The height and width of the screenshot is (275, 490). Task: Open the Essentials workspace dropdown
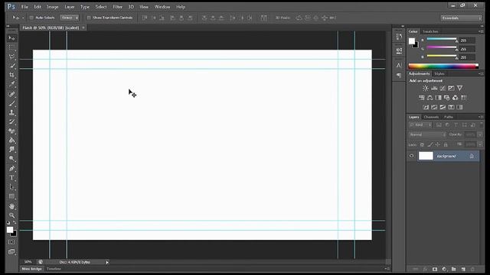462,18
